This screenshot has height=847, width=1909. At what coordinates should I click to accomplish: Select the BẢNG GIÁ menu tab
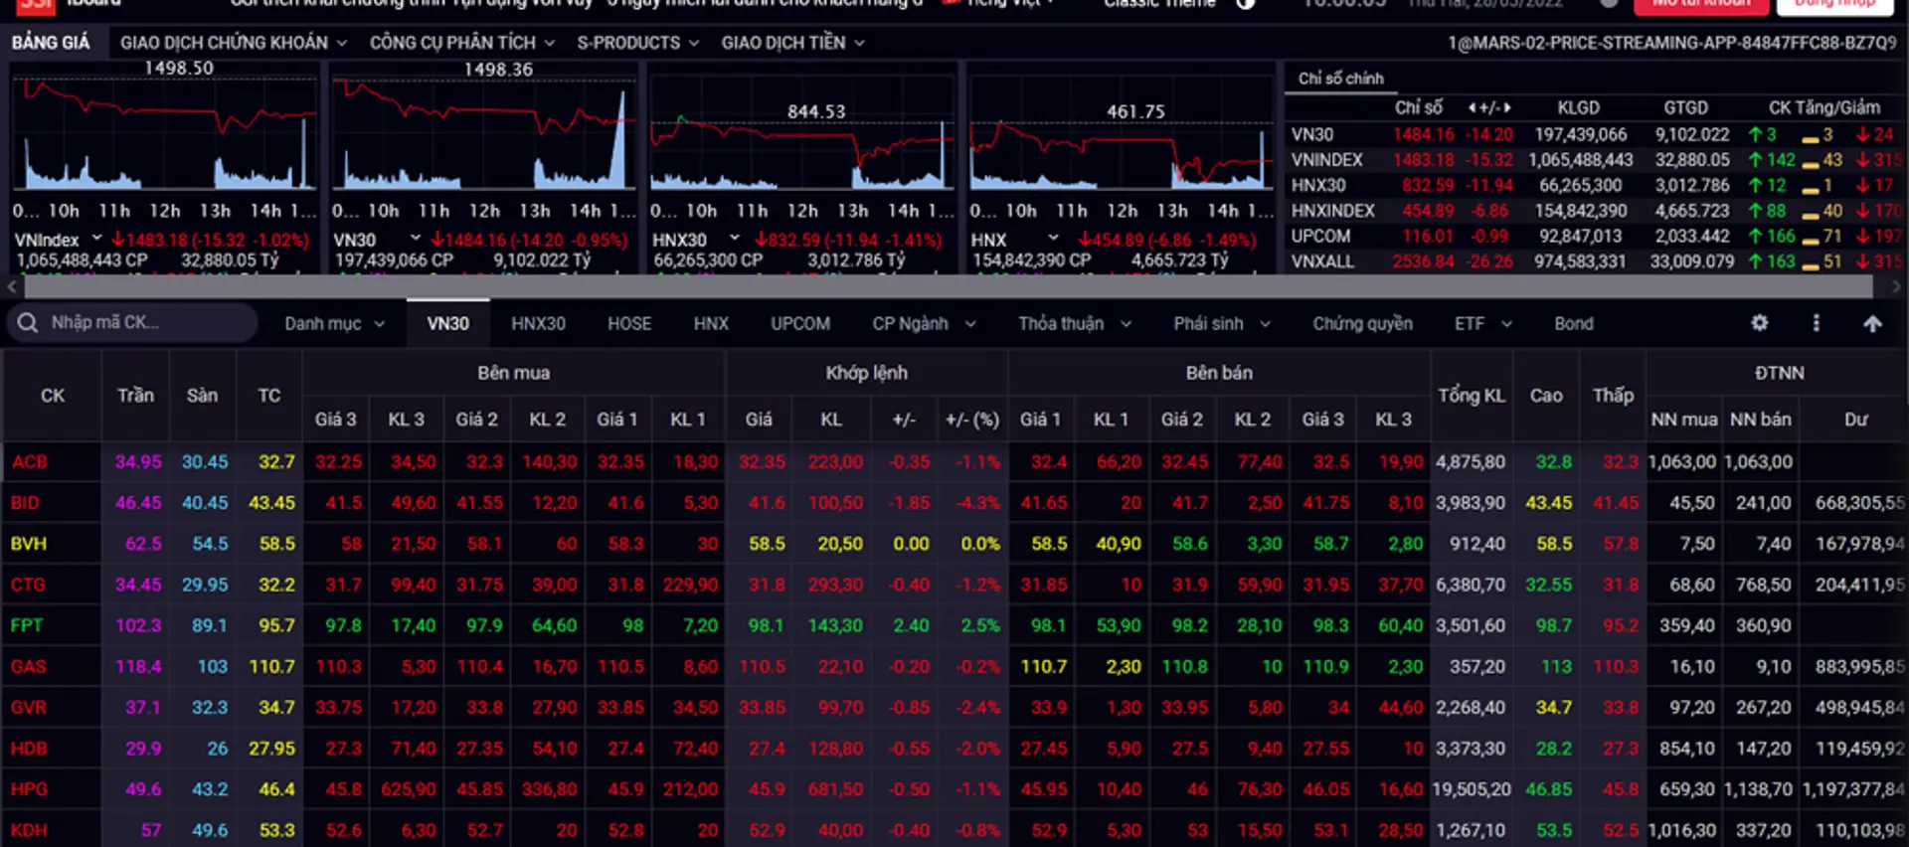tap(51, 43)
